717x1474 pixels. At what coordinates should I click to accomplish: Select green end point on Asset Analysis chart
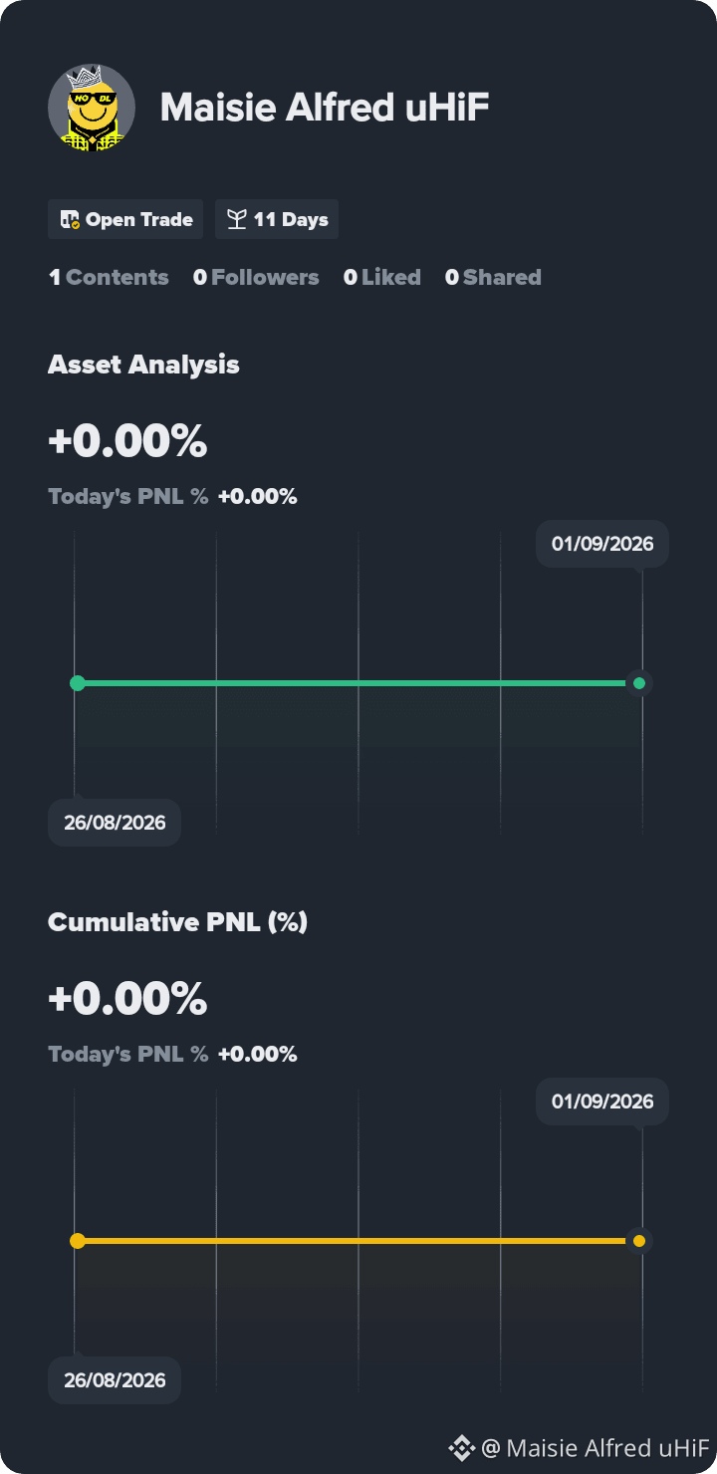639,683
